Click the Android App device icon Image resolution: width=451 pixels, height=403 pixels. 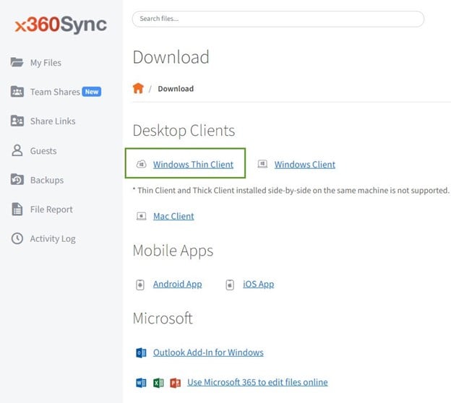[x=140, y=285]
